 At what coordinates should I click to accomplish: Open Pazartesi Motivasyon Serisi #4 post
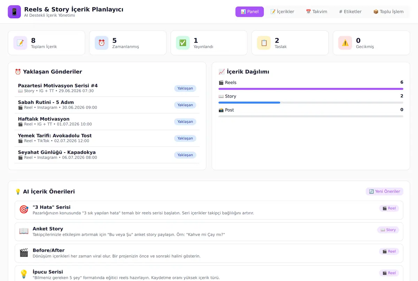[x=107, y=88]
